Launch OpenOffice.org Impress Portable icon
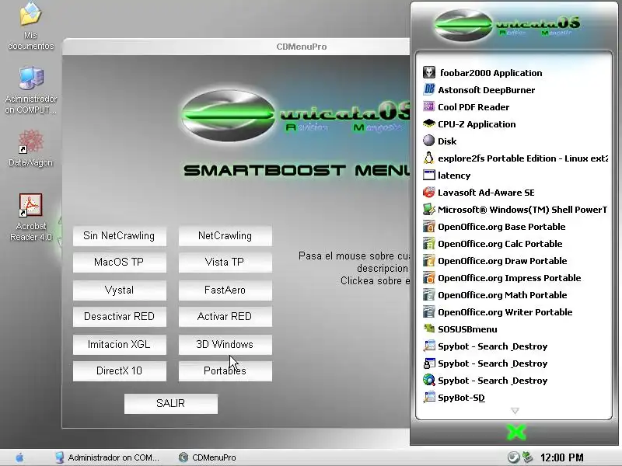This screenshot has width=622, height=466. pos(429,277)
